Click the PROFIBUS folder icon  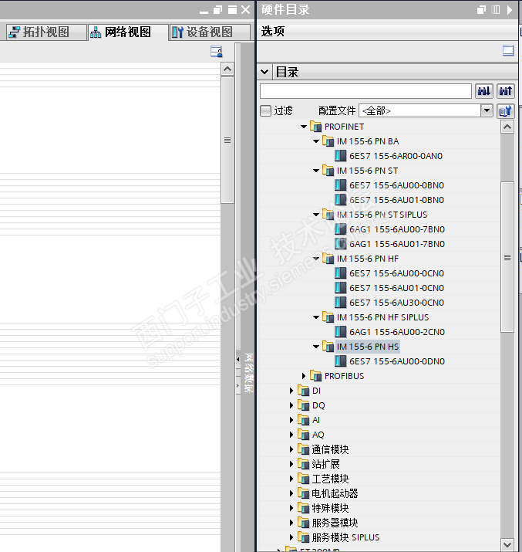click(315, 376)
